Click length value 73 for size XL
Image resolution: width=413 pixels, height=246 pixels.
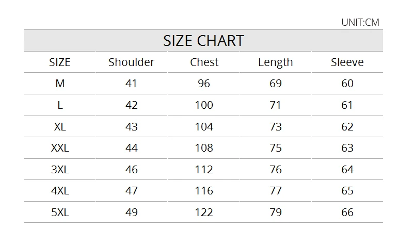pos(276,127)
